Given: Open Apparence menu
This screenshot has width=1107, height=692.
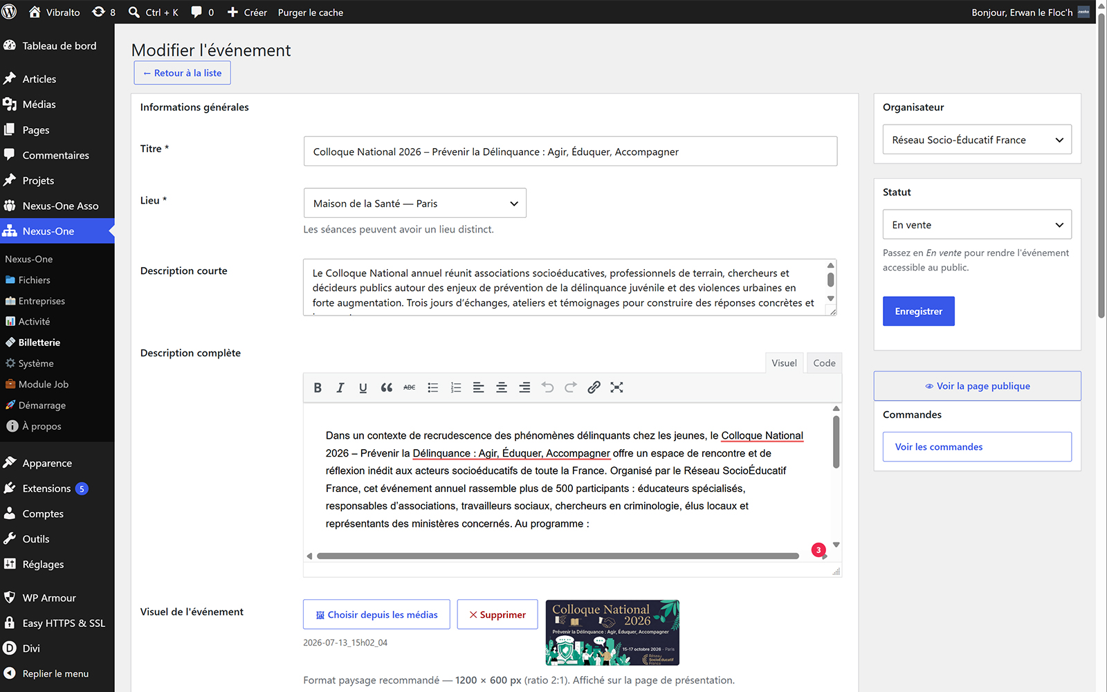Looking at the screenshot, I should pyautogui.click(x=57, y=463).
